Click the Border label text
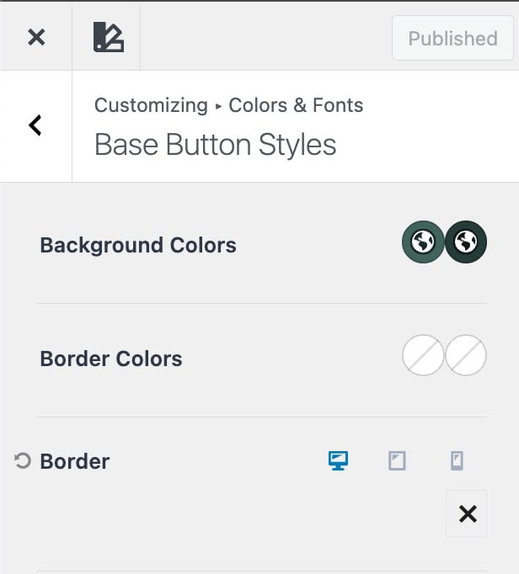The height and width of the screenshot is (574, 519). coord(75,461)
